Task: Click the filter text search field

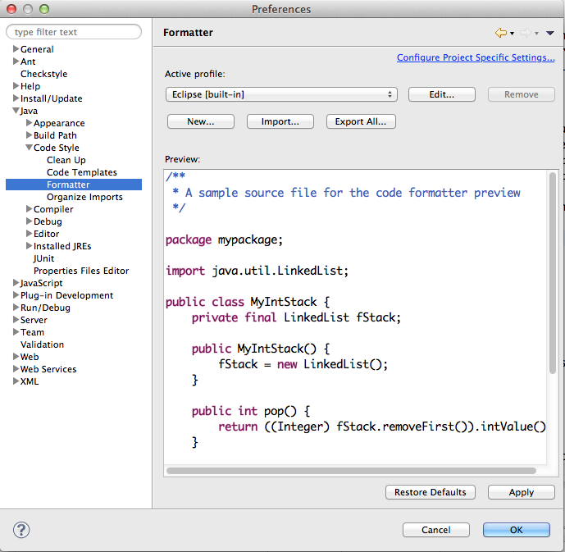Action: click(74, 32)
